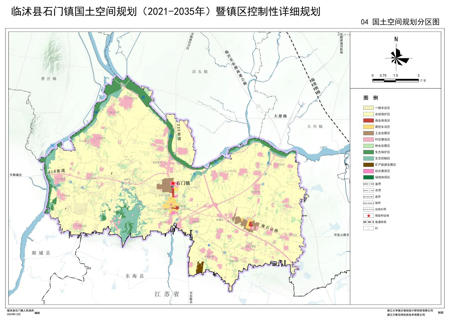450x318 pixels.
Task: Click the 商业商务区 red legend swatch
Action: [x=368, y=120]
